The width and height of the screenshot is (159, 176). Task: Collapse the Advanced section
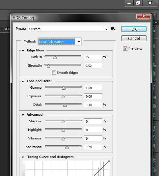[23, 115]
